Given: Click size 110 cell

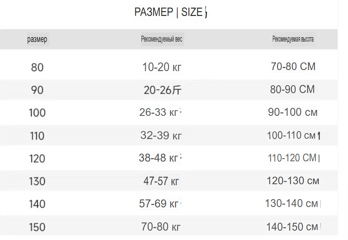Looking at the screenshot, I should coord(37,136).
